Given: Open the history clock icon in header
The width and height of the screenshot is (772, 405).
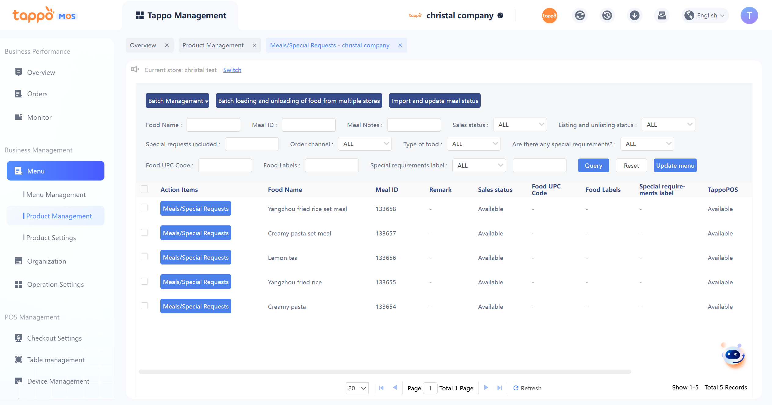Looking at the screenshot, I should (607, 16).
